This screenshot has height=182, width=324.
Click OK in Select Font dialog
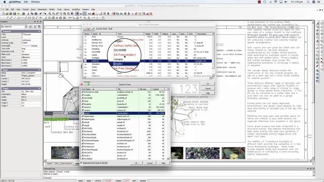point(136,163)
